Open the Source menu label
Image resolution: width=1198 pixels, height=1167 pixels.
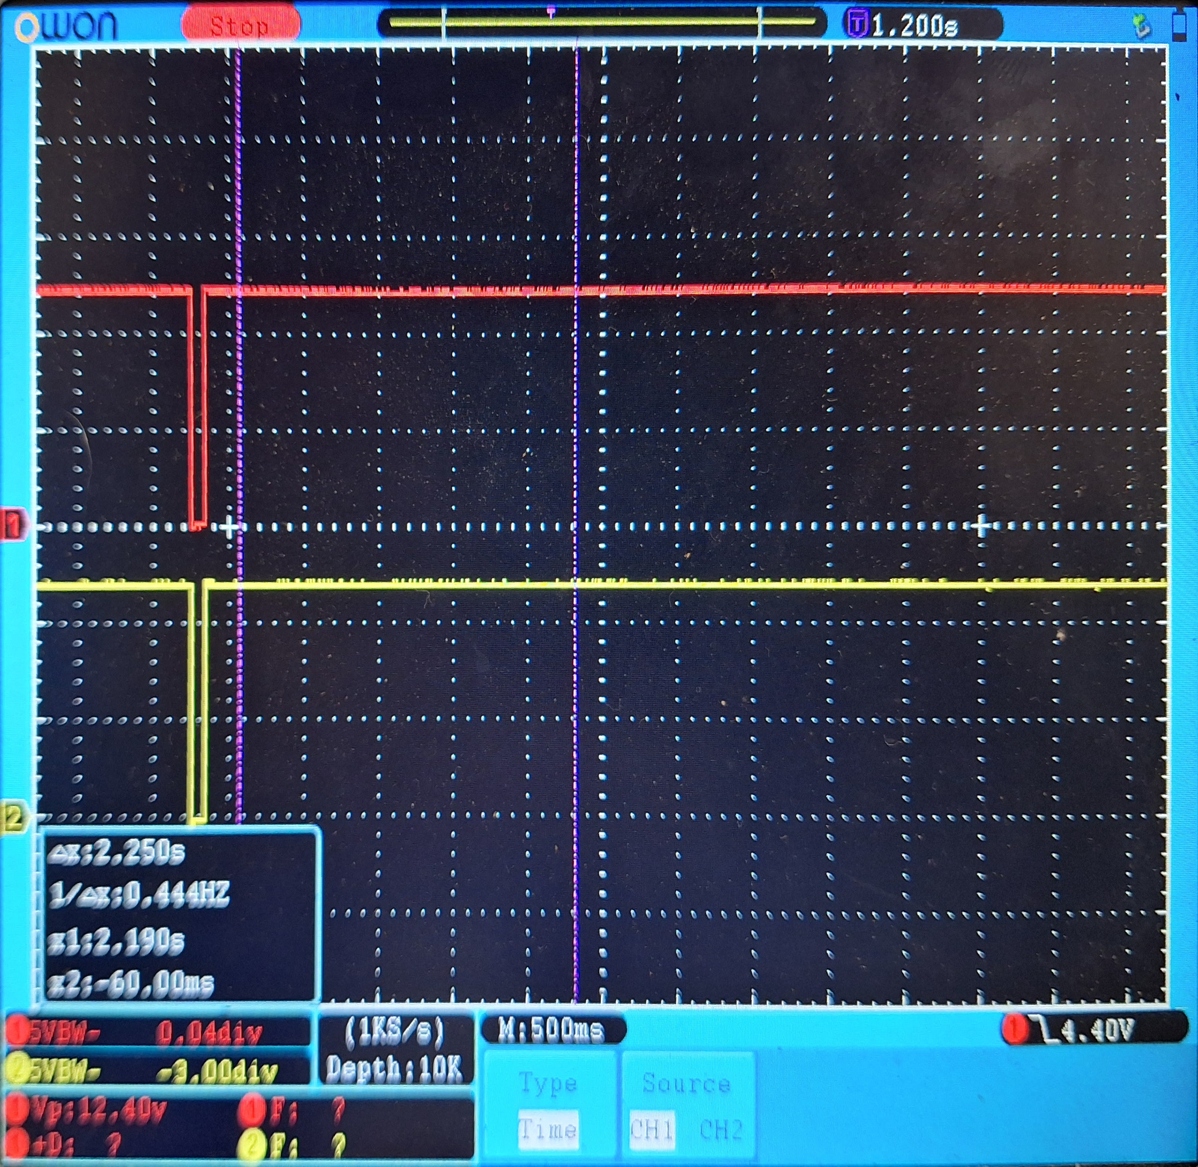pyautogui.click(x=686, y=1083)
